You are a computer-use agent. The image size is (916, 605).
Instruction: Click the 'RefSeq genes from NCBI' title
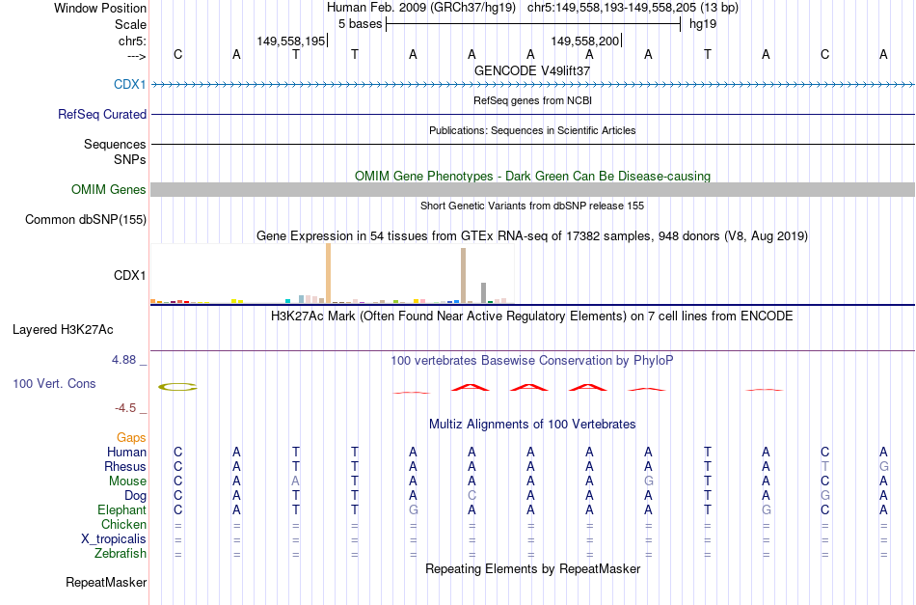pyautogui.click(x=532, y=100)
